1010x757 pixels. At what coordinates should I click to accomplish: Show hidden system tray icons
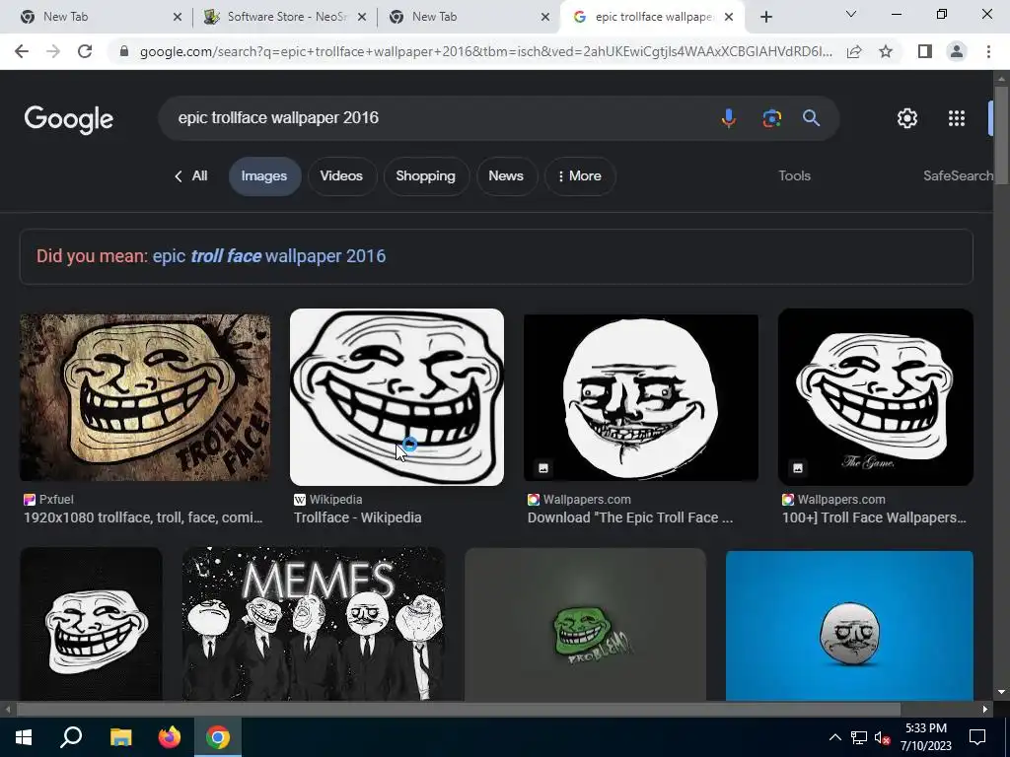click(x=834, y=737)
